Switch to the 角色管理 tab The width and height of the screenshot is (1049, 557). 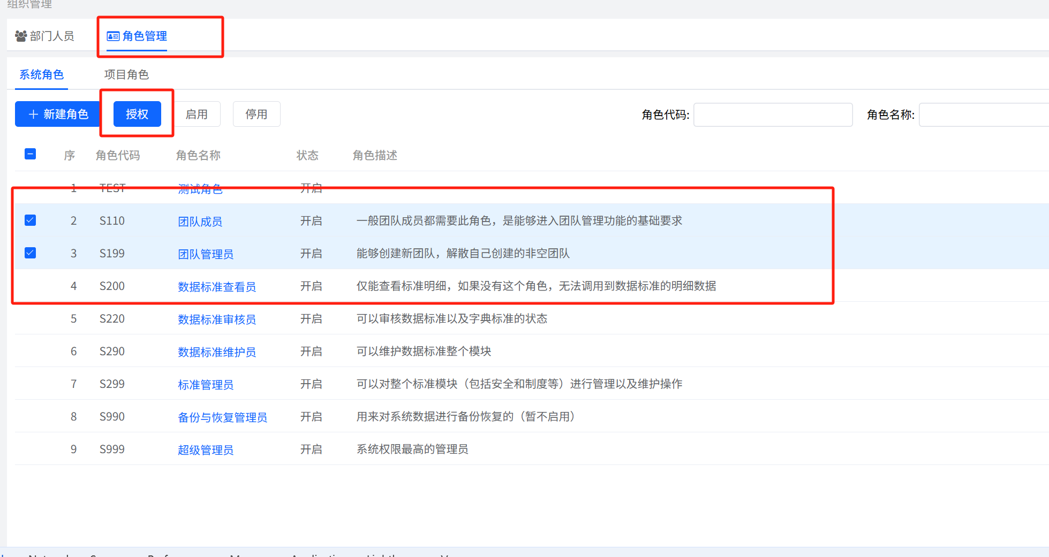pyautogui.click(x=137, y=36)
